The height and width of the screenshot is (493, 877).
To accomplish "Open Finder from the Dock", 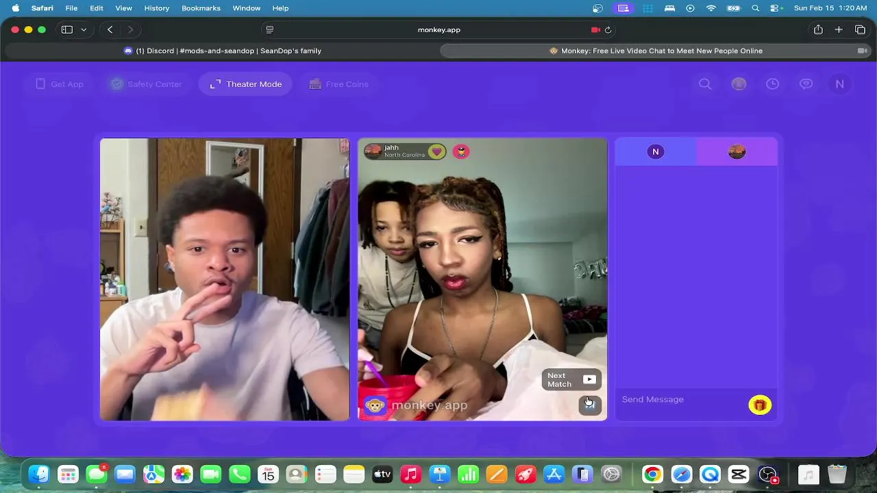I will [x=39, y=474].
